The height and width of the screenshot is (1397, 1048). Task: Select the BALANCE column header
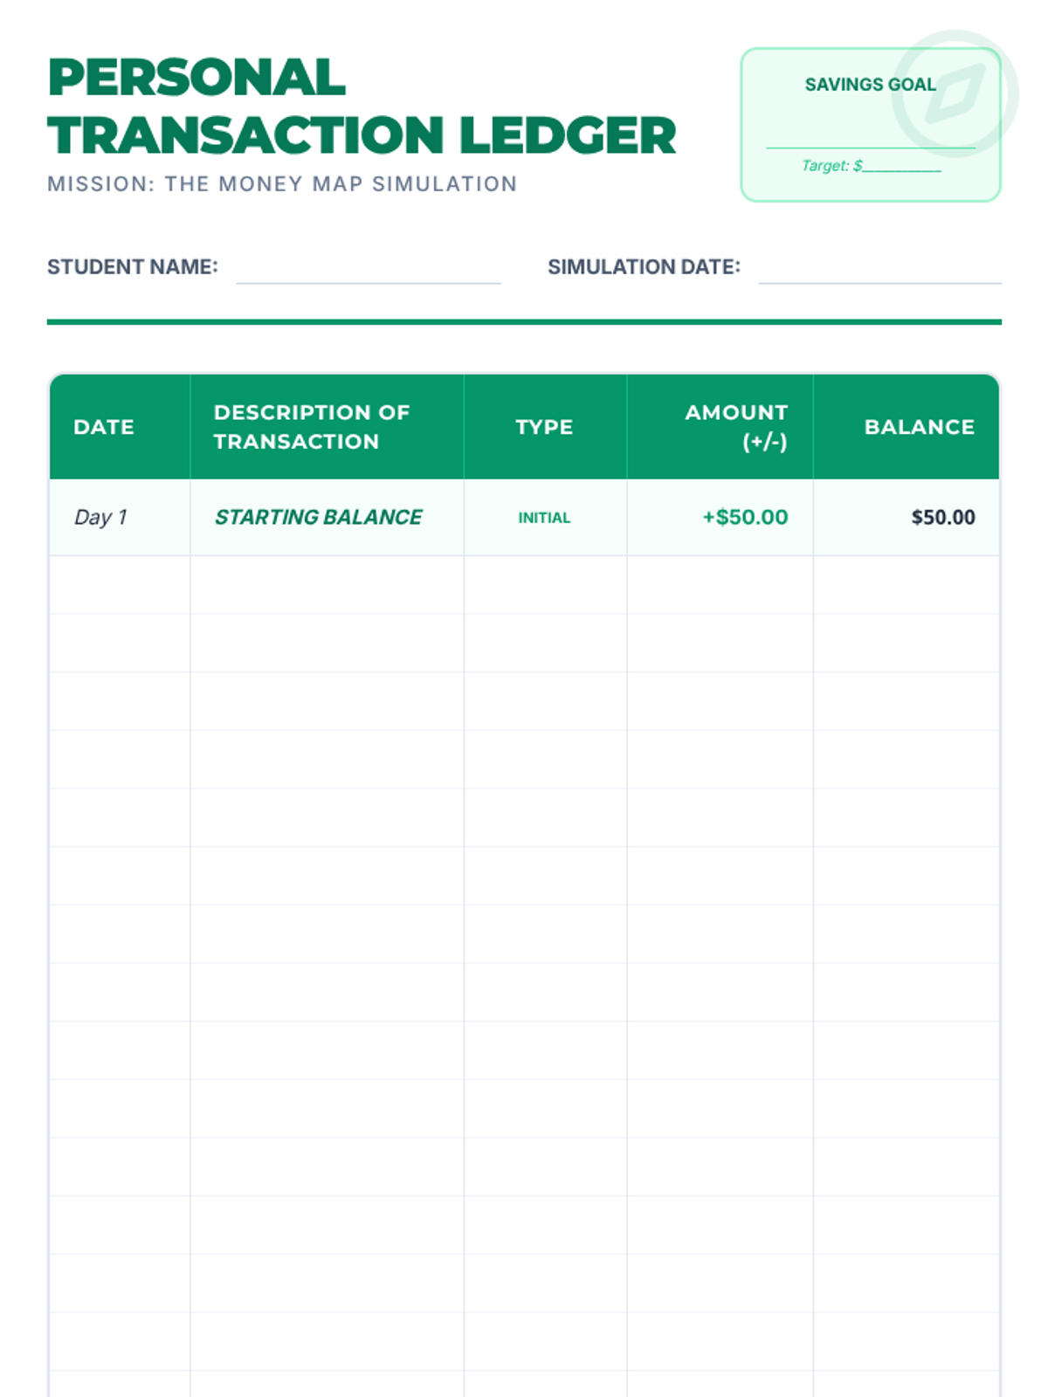(919, 427)
